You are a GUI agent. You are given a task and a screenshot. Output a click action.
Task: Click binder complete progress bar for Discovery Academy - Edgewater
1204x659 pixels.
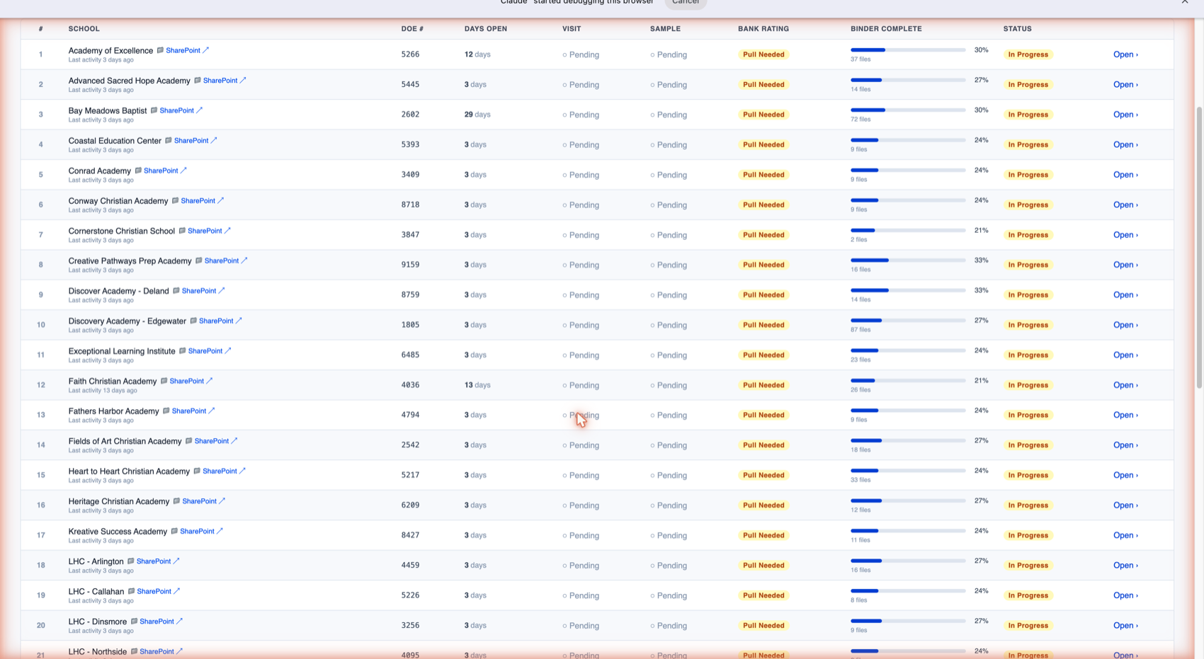click(908, 321)
